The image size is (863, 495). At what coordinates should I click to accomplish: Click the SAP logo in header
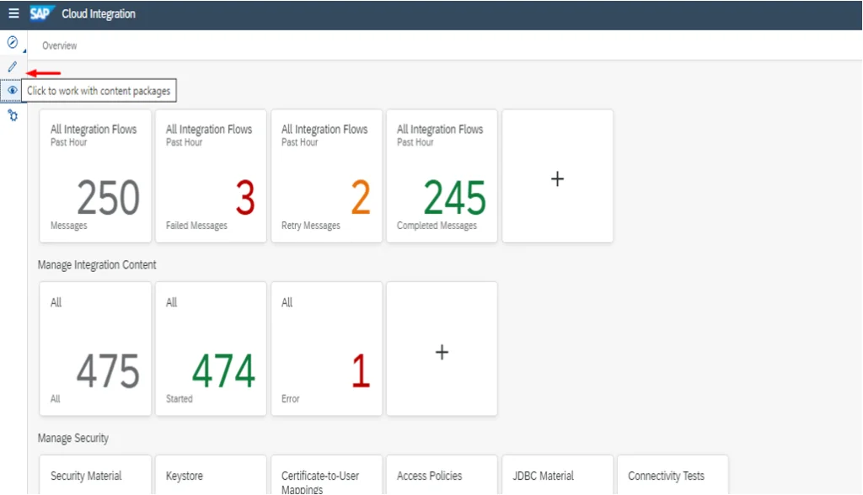click(x=42, y=13)
